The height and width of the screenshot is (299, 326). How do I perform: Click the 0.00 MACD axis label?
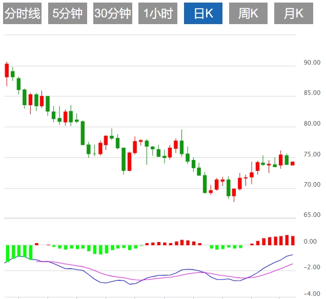[310, 242]
